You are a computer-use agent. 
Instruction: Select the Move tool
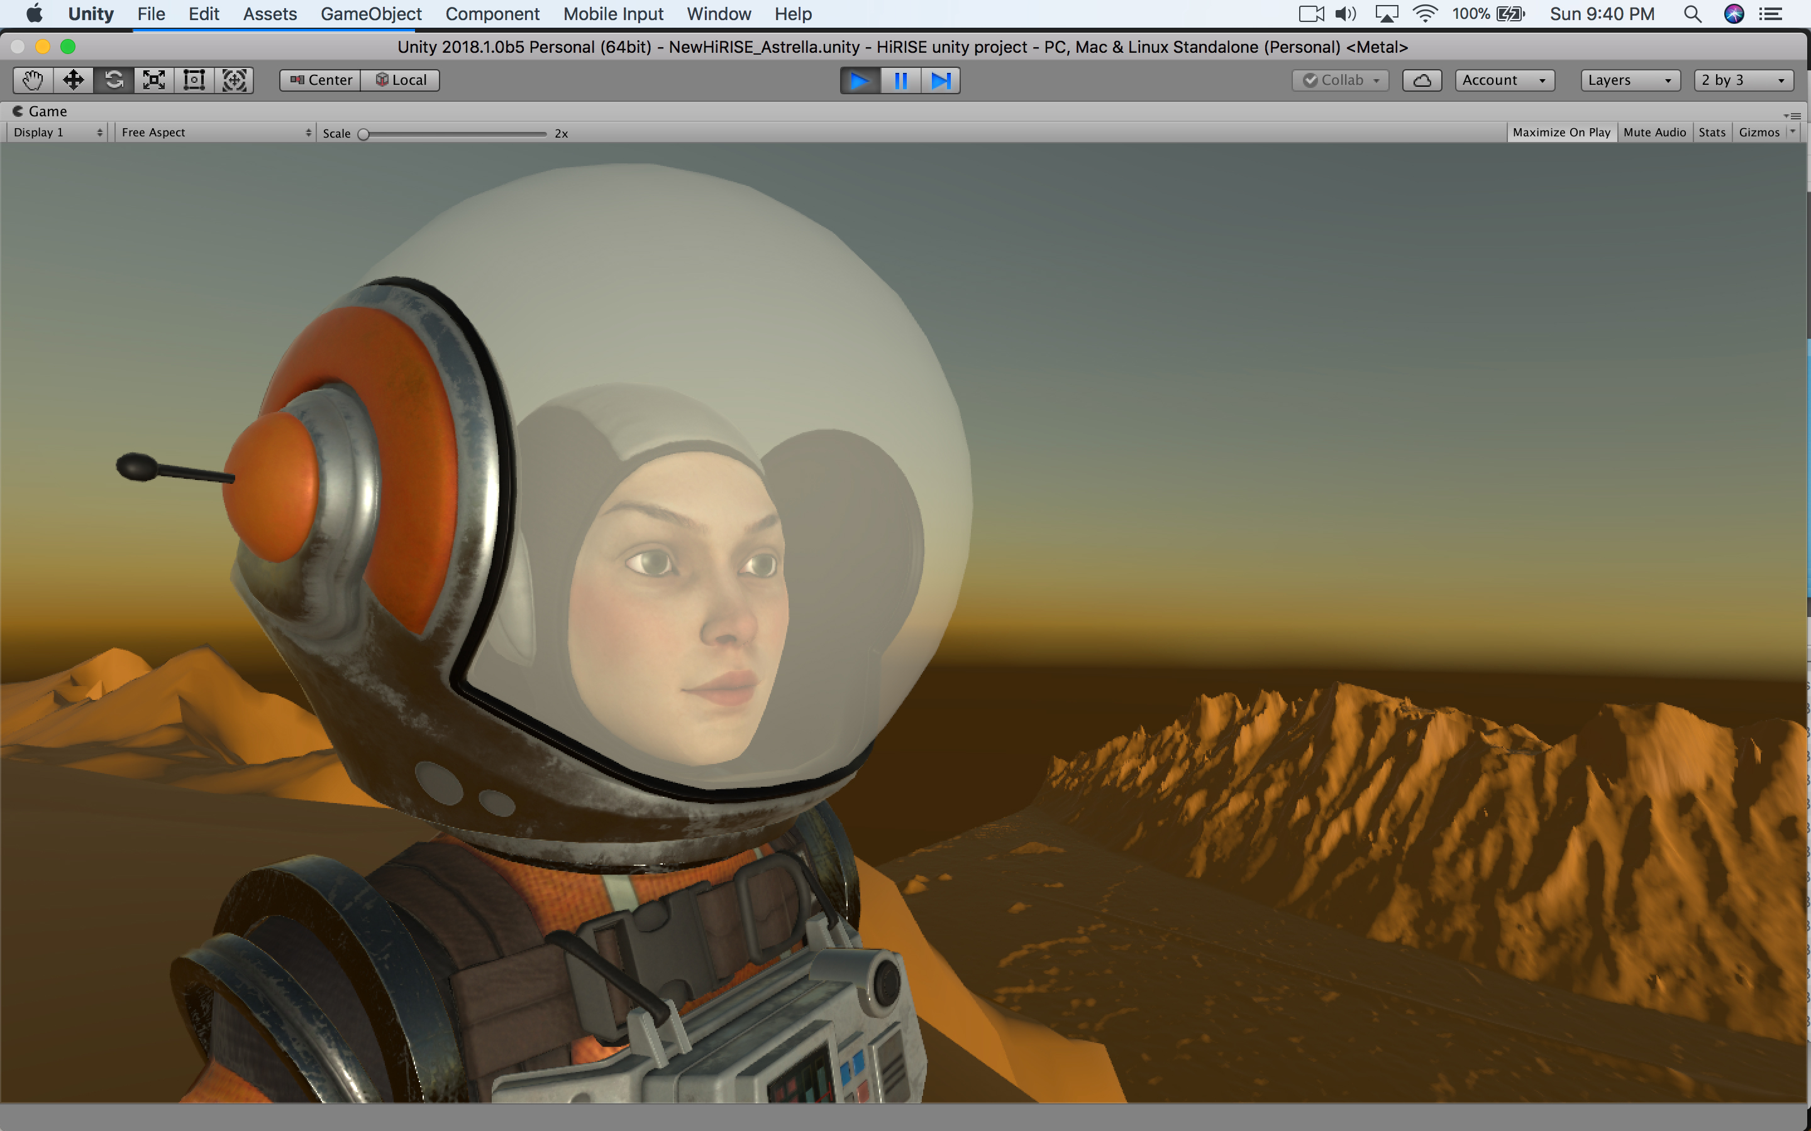click(74, 80)
